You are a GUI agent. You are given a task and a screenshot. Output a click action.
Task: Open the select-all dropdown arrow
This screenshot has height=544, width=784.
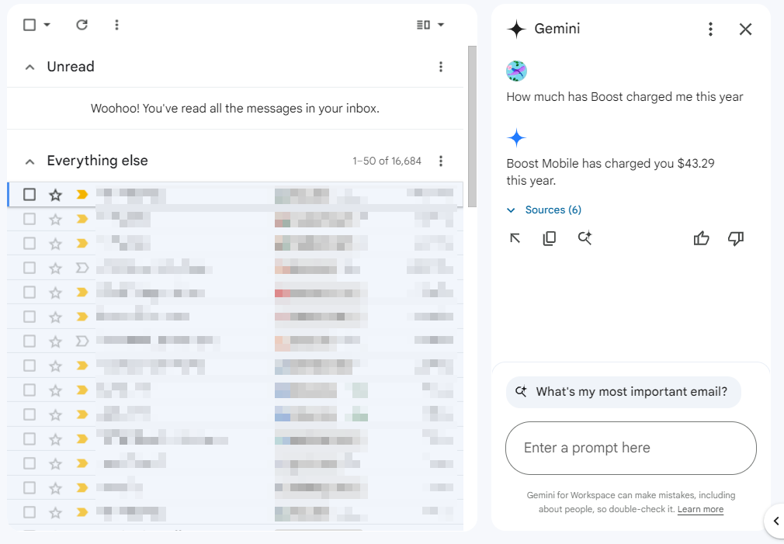tap(47, 25)
